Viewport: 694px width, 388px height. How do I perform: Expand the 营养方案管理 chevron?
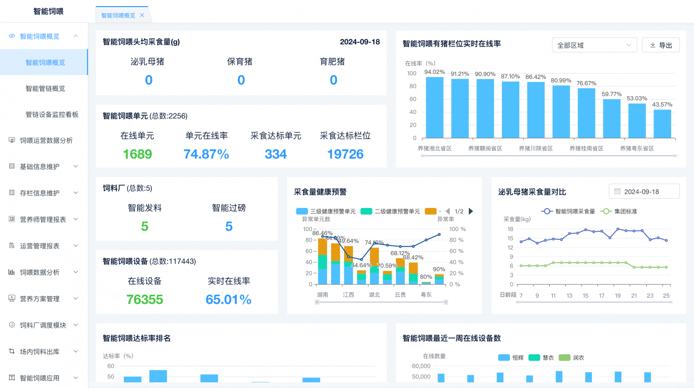pos(76,298)
